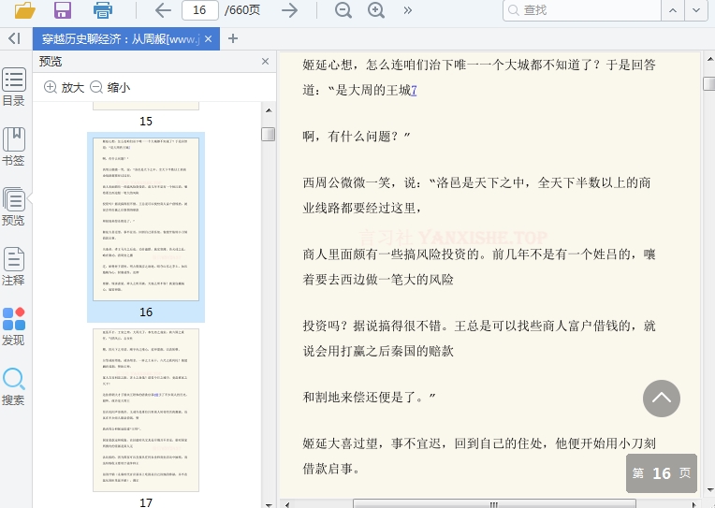Go to previous page with left arrow

162,10
